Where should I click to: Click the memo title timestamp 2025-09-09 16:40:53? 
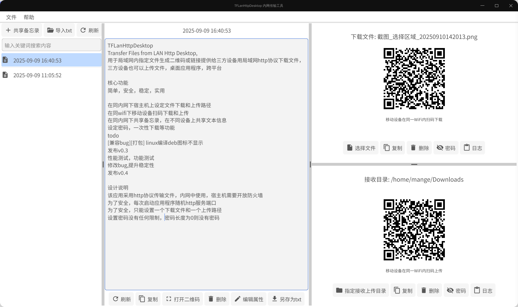click(x=207, y=31)
